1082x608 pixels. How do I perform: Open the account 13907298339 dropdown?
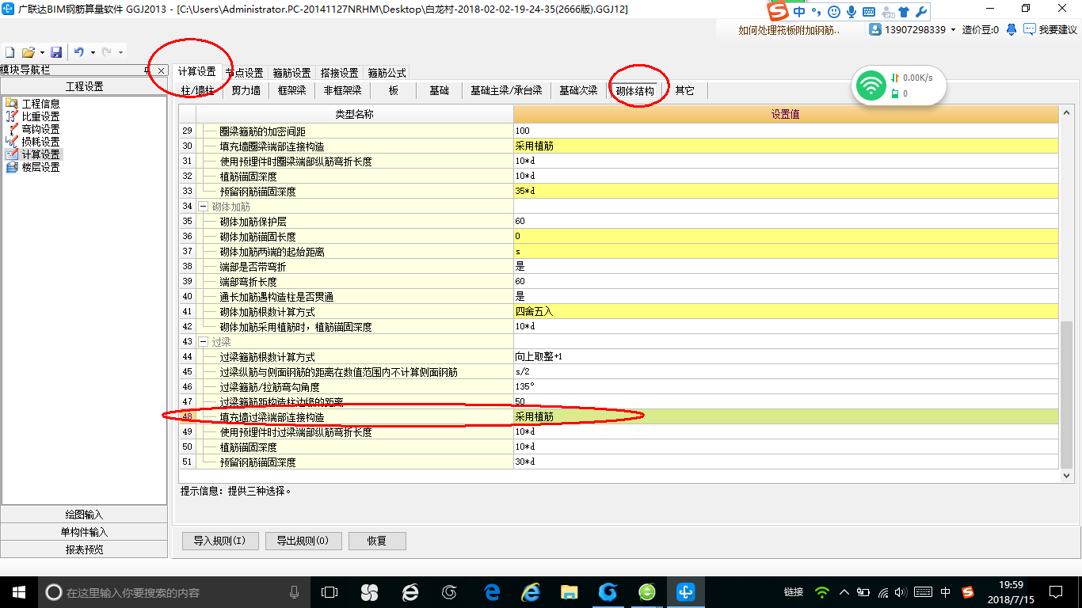coord(912,30)
